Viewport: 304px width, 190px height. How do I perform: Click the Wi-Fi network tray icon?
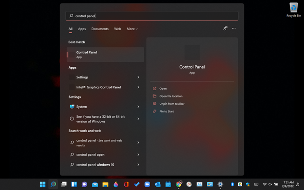265,184
